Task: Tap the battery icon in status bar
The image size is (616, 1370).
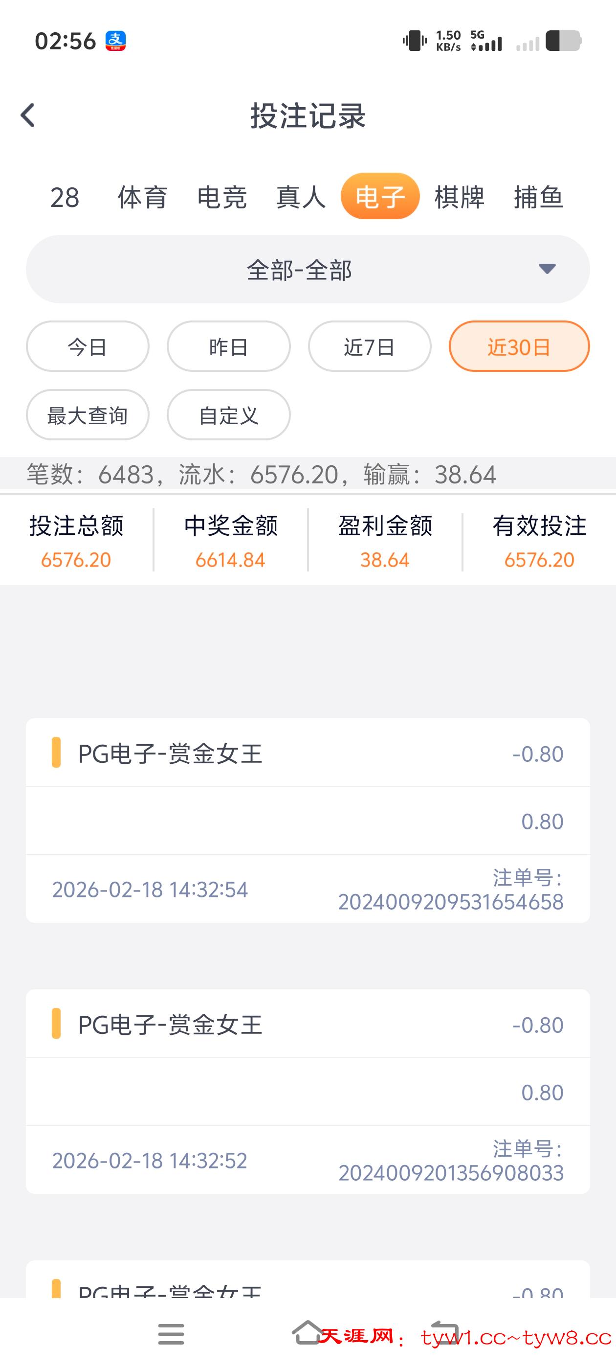Action: pyautogui.click(x=563, y=41)
